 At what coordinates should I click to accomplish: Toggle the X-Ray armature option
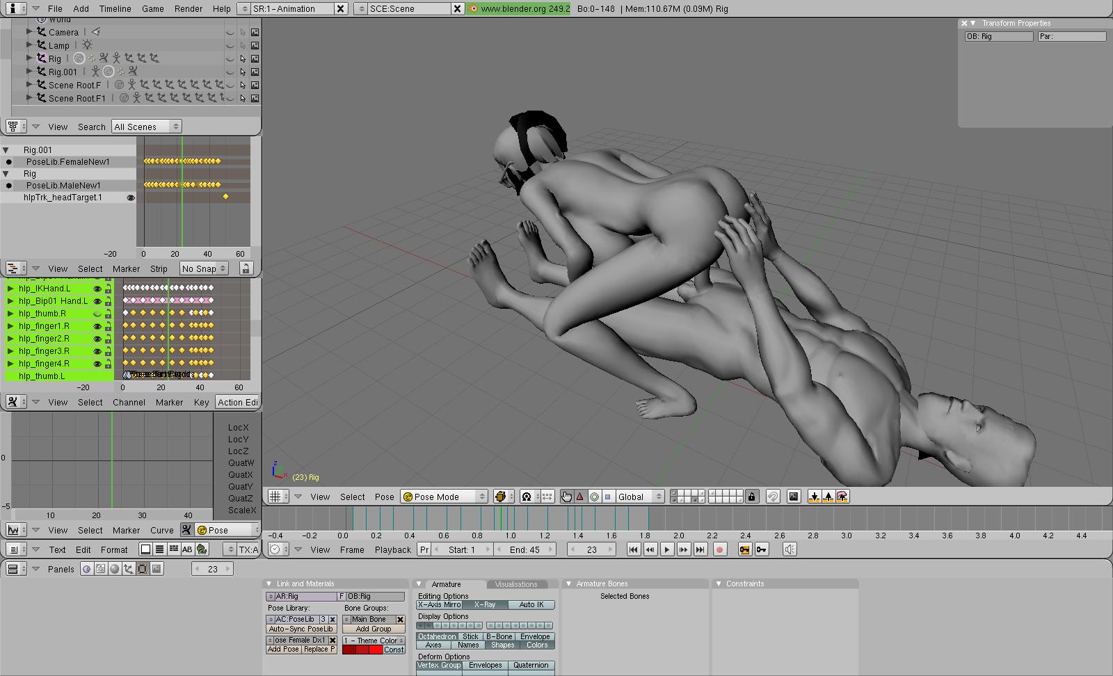click(x=485, y=605)
